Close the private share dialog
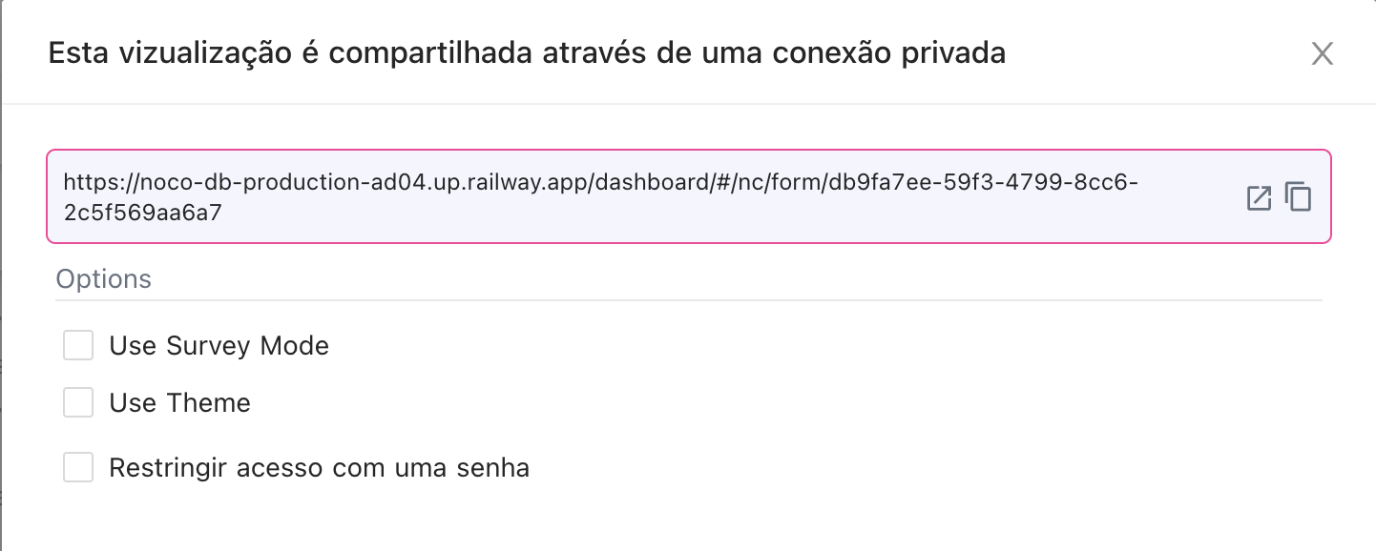 point(1322,53)
